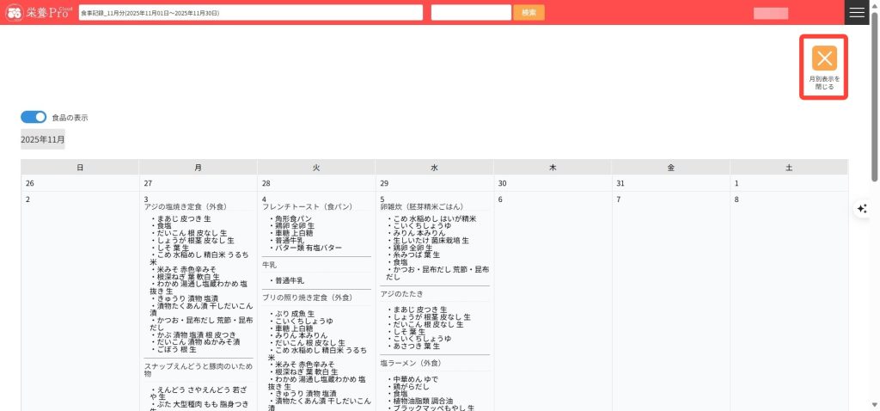Open スナップえんどうと豚肉のいため物 entry

pyautogui.click(x=198, y=369)
